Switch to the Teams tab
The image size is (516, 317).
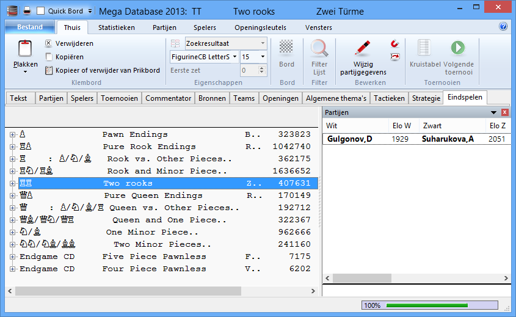(x=244, y=98)
